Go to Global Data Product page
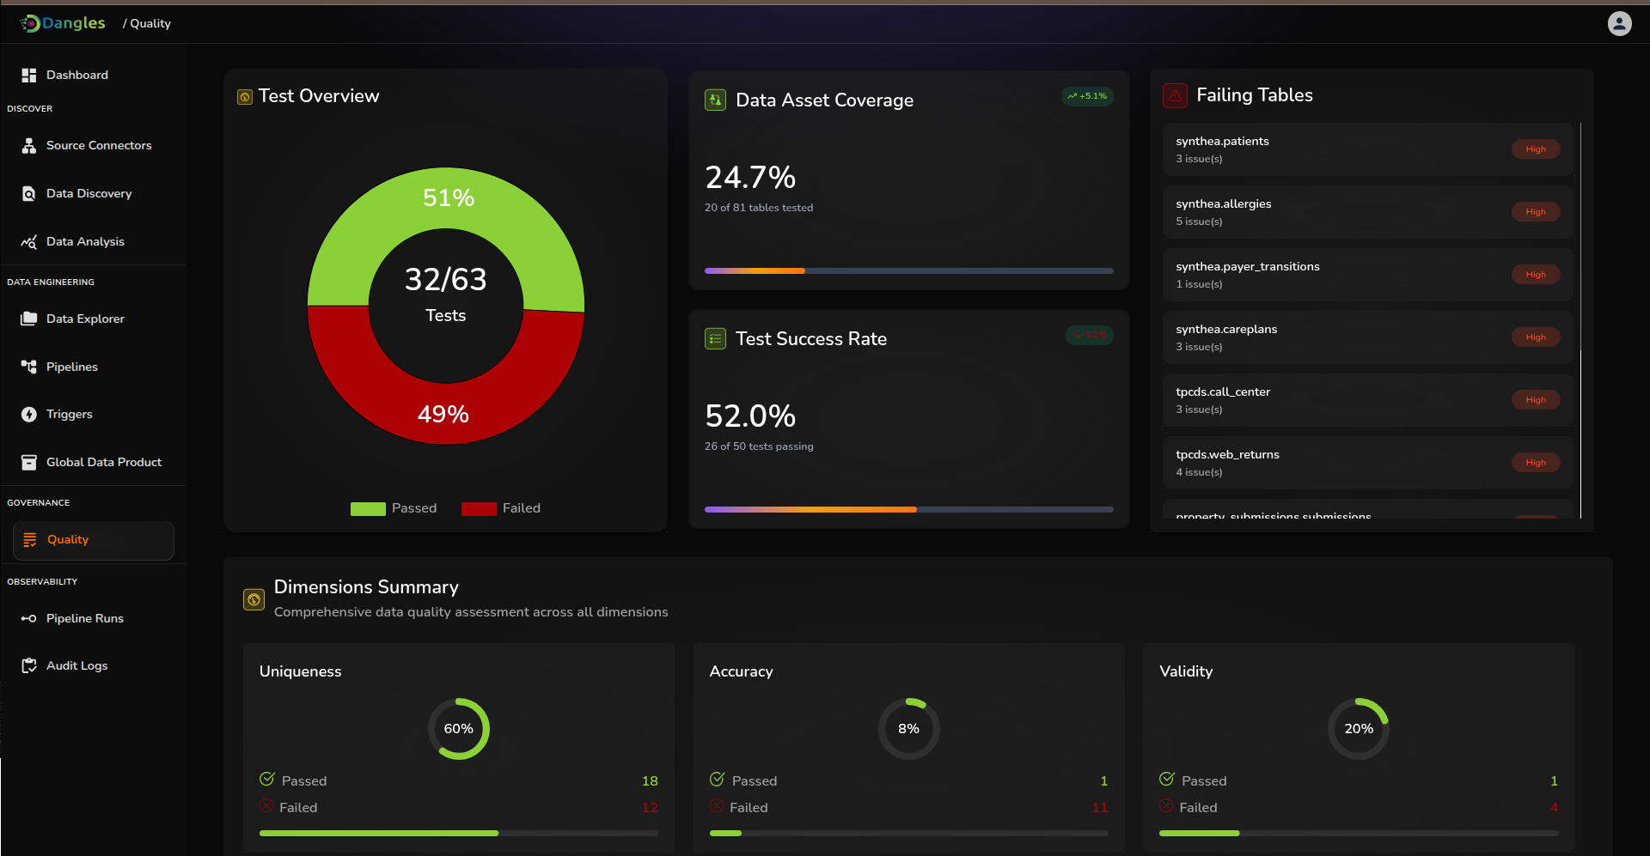Screen dimensions: 1650x856 (x=103, y=463)
